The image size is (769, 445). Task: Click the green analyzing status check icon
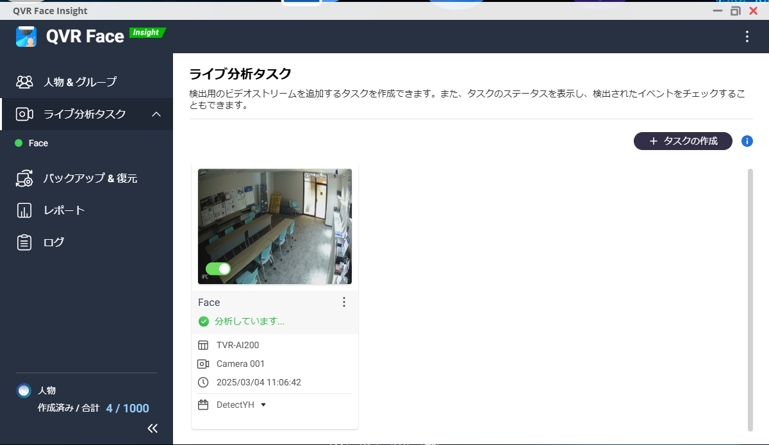204,321
